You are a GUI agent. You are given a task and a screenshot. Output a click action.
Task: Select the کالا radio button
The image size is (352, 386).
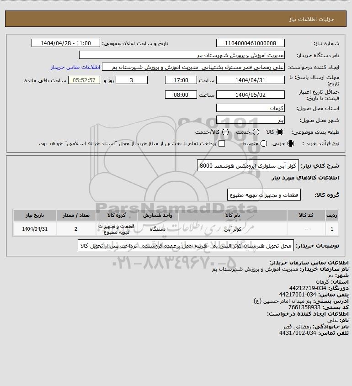(x=280, y=132)
